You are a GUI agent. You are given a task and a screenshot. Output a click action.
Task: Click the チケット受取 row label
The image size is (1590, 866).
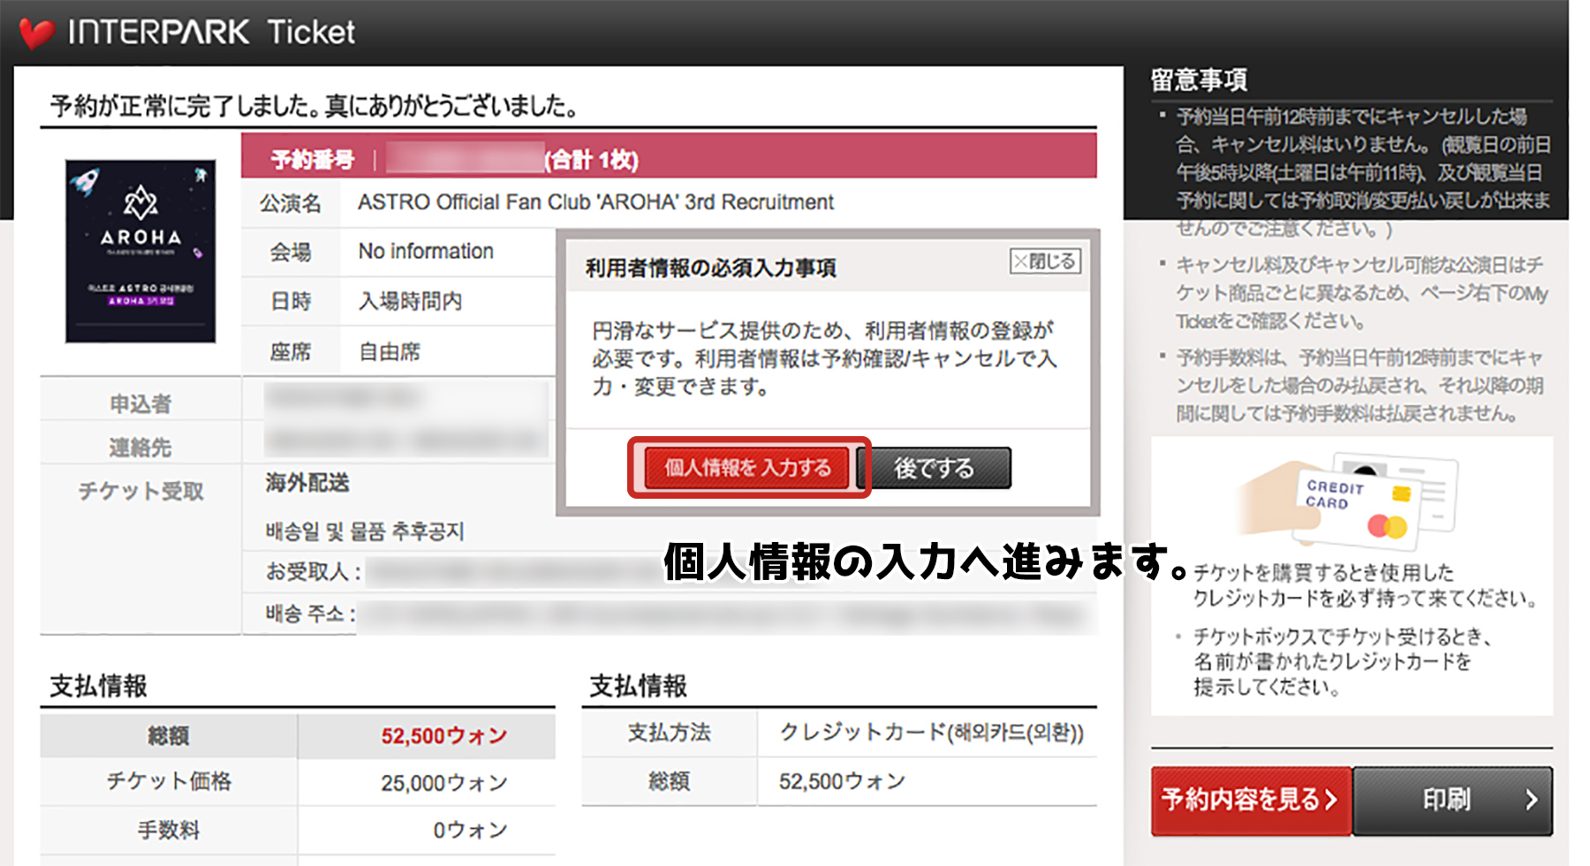tap(140, 491)
